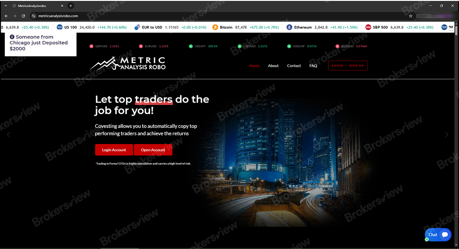Image resolution: width=459 pixels, height=249 pixels.
Task: Click info icon in deposit notification
Action: tap(12, 37)
